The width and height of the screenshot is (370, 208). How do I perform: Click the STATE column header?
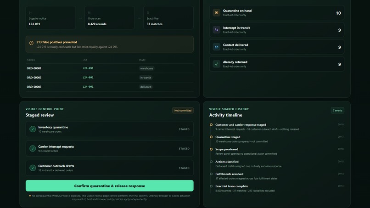tap(142, 60)
